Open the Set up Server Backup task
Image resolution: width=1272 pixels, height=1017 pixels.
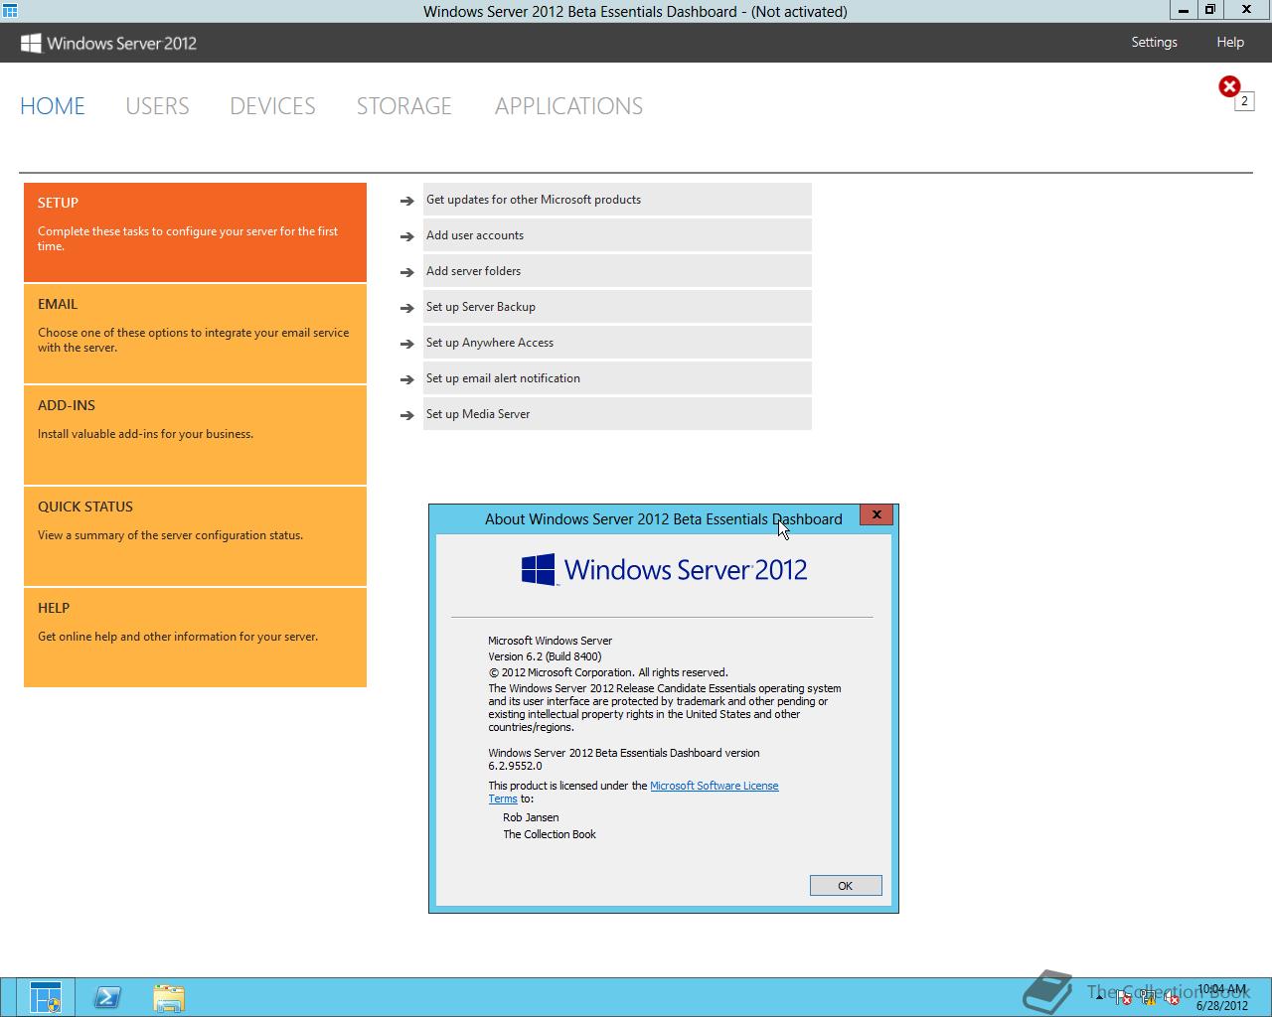617,307
